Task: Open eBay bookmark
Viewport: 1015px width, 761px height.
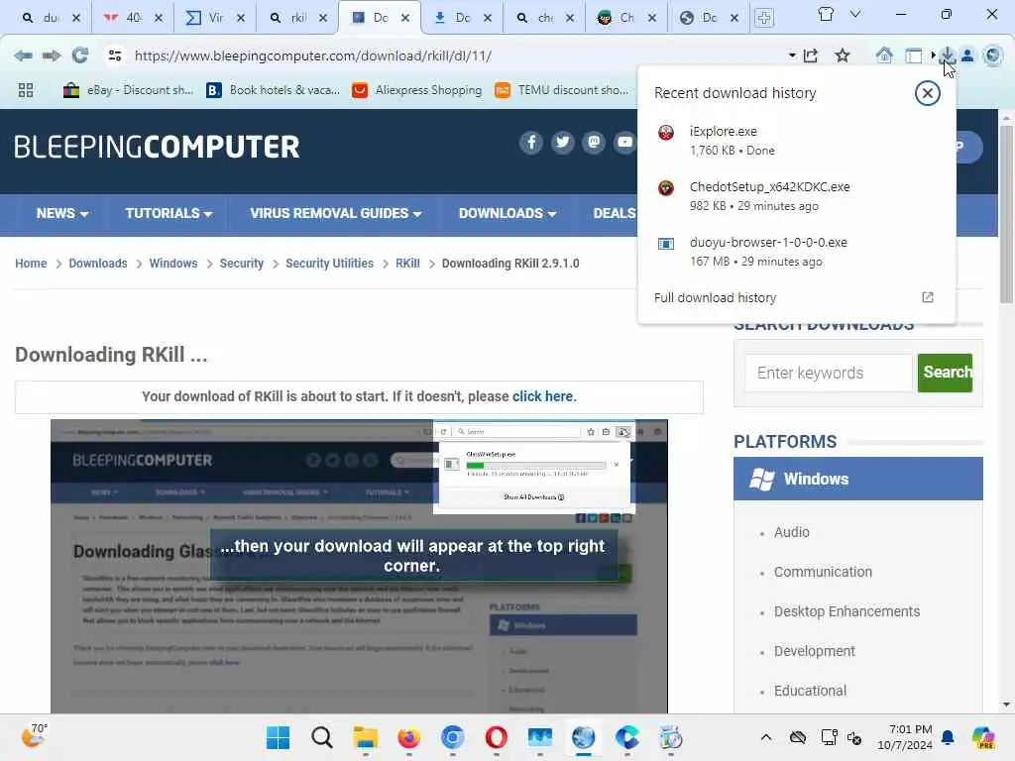Action: (128, 90)
